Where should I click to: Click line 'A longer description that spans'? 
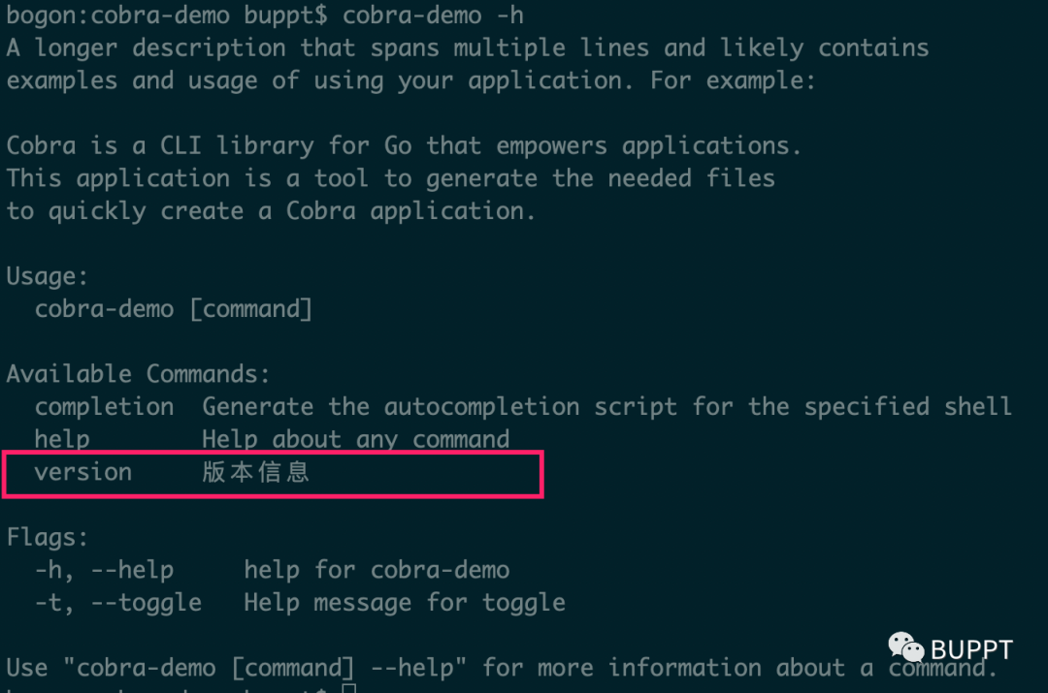(468, 48)
